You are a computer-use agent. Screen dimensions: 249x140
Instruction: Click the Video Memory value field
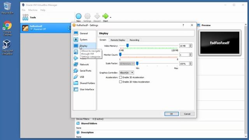pos(184,46)
